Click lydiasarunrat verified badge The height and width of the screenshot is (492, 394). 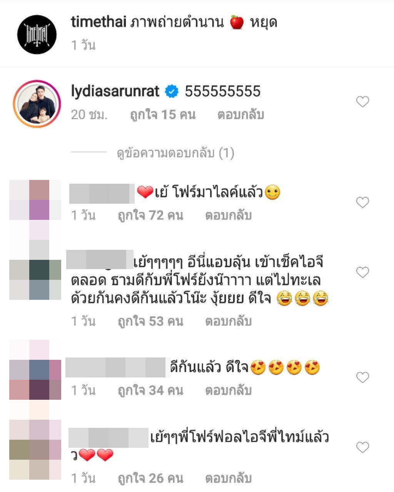(x=172, y=91)
